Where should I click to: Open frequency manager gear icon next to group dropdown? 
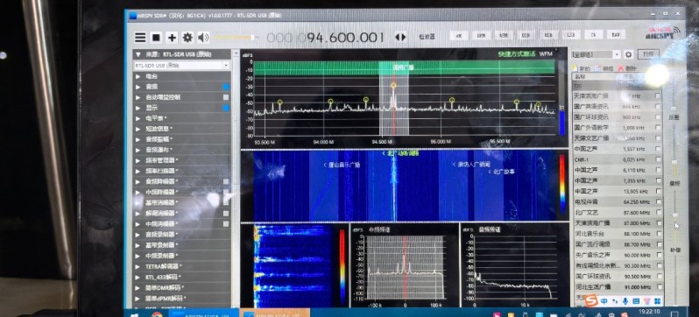point(629,54)
